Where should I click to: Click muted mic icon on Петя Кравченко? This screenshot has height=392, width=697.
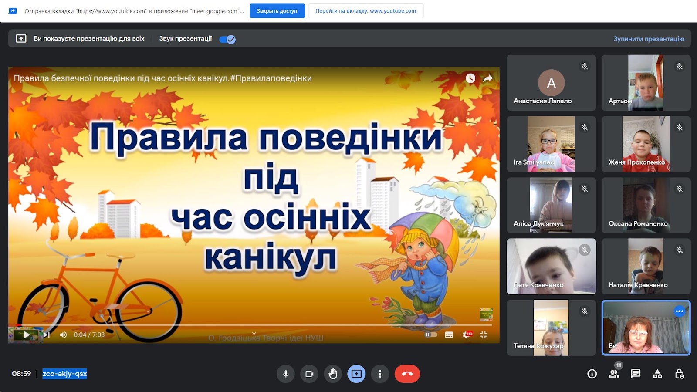pos(585,250)
